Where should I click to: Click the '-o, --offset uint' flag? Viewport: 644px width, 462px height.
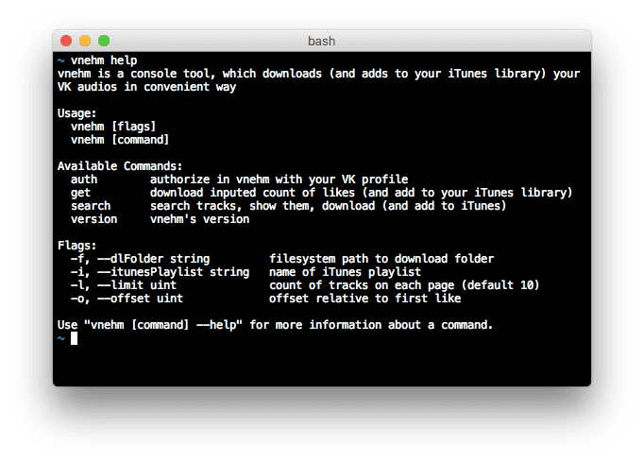pyautogui.click(x=127, y=299)
